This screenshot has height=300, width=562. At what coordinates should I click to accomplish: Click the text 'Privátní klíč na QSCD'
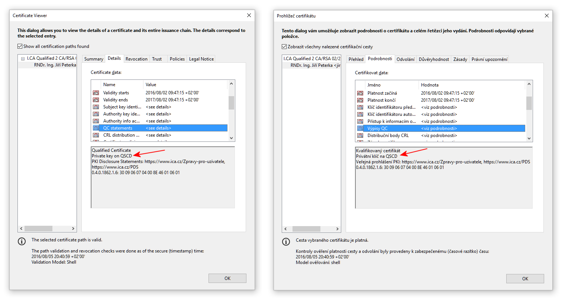[377, 156]
